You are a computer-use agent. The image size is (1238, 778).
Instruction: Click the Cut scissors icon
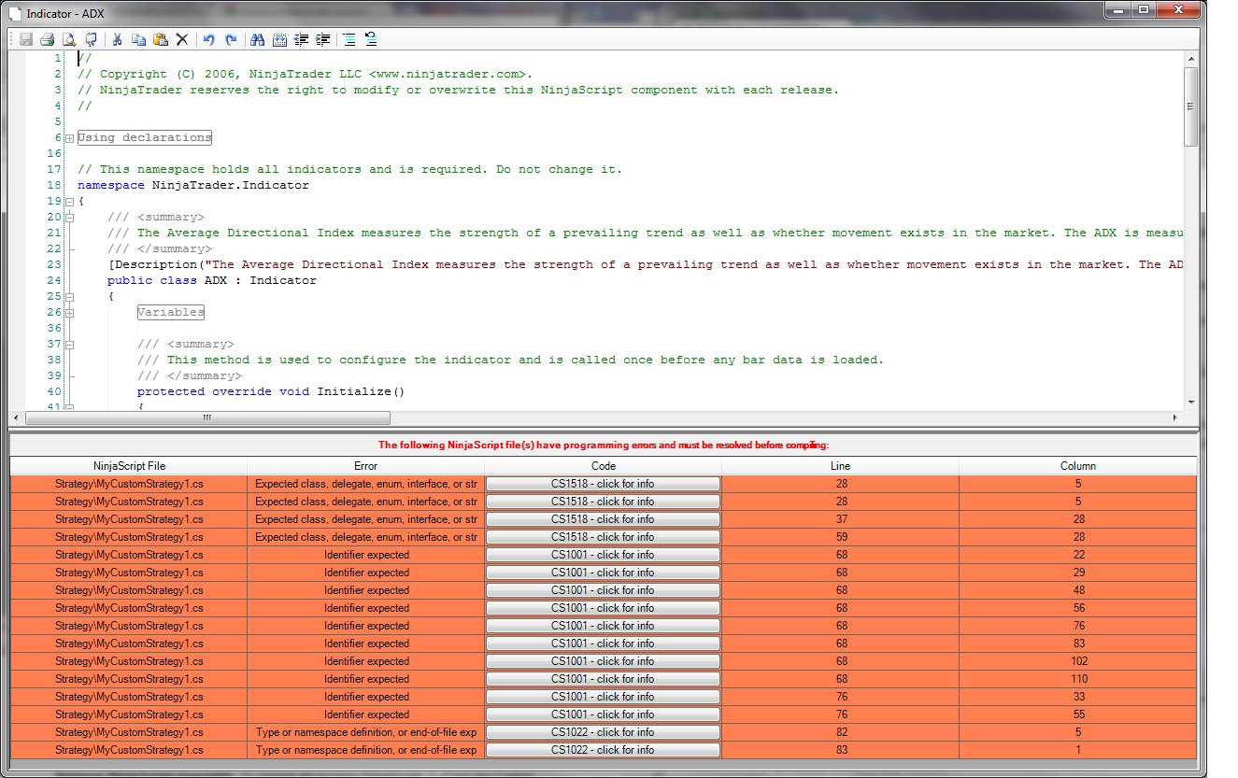[118, 39]
